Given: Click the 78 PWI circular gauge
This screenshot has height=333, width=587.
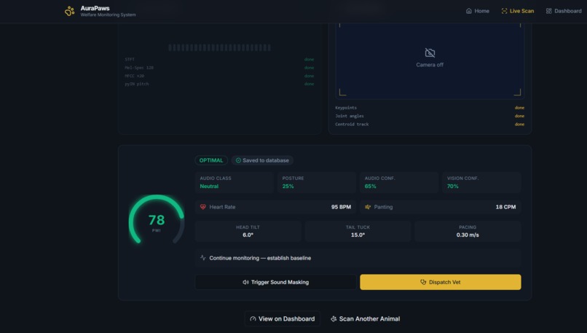Looking at the screenshot, I should click(157, 220).
